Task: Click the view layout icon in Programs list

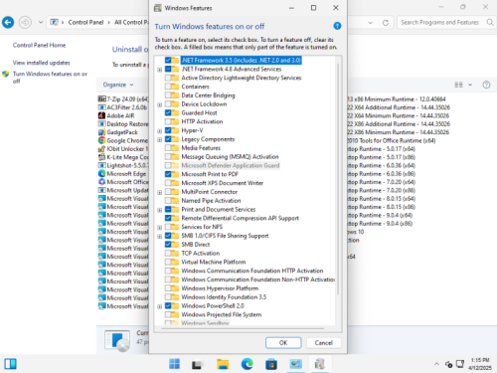Action: [458, 85]
